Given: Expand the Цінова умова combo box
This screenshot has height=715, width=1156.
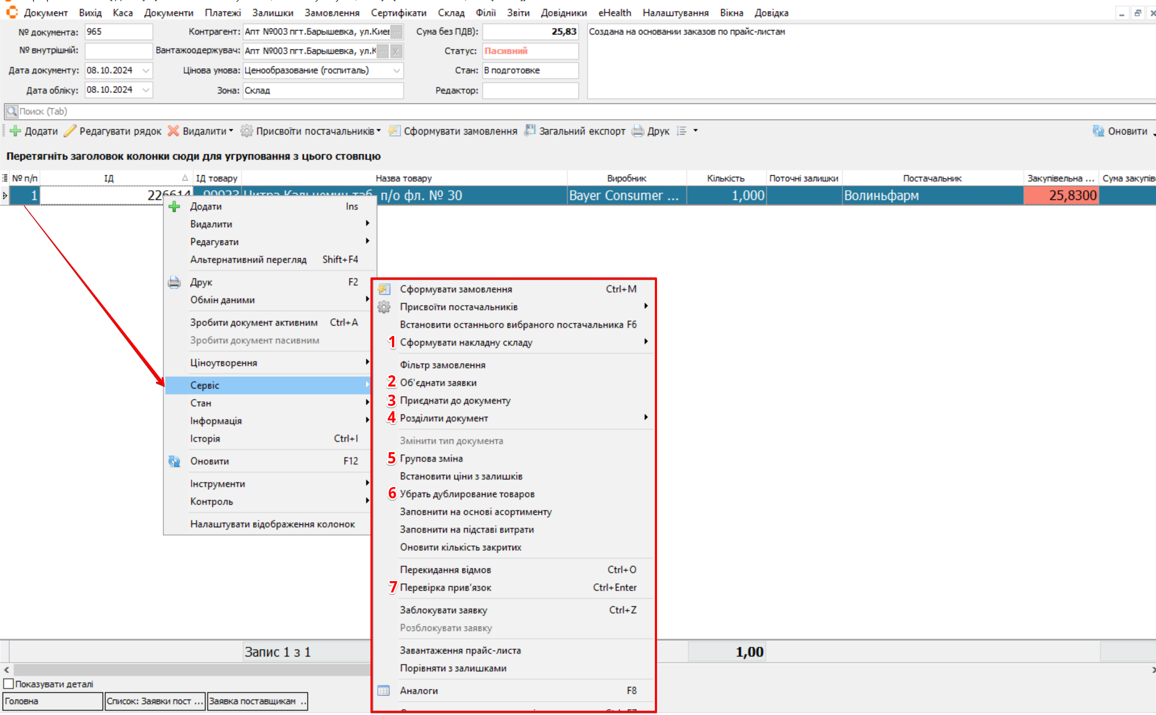Looking at the screenshot, I should click(396, 70).
